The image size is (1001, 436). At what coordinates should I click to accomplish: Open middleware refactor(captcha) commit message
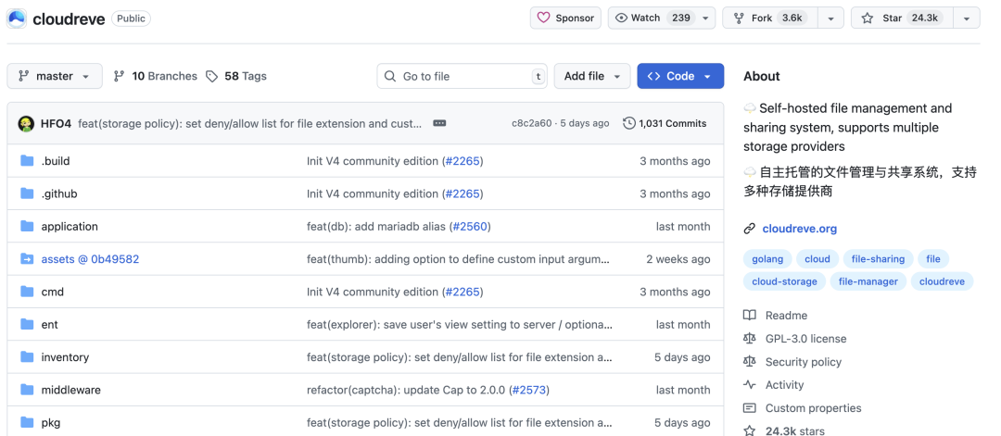tap(407, 390)
